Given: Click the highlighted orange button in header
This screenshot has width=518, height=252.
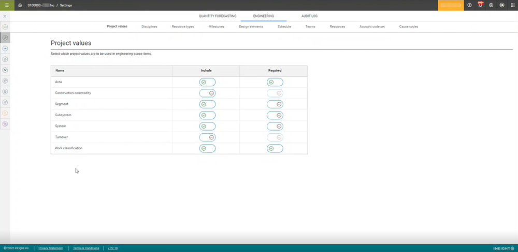Looking at the screenshot, I should [x=451, y=5].
